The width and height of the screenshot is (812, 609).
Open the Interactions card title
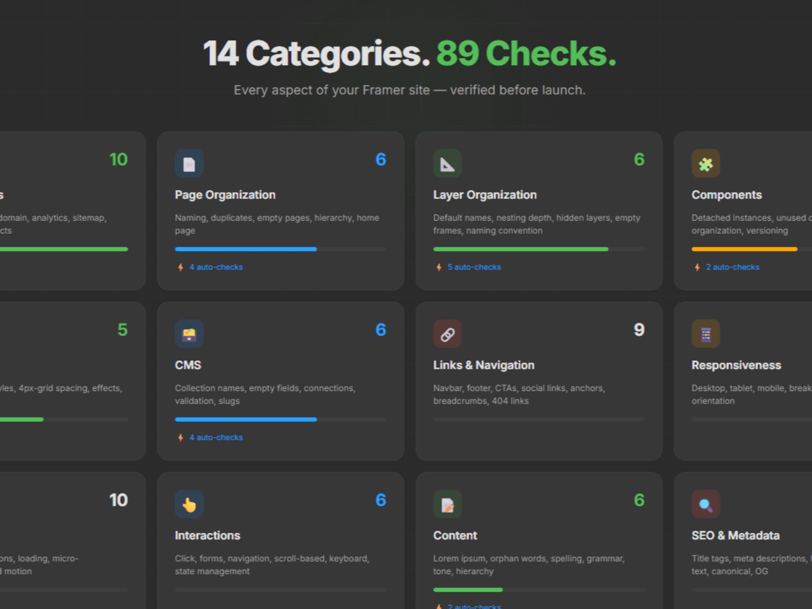[208, 535]
